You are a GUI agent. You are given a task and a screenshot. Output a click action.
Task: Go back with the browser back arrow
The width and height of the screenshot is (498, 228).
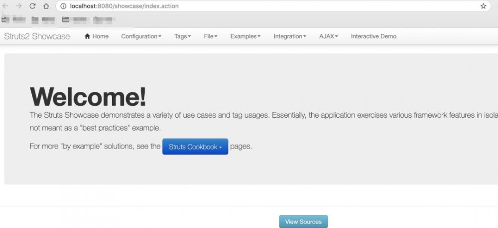pyautogui.click(x=5, y=6)
